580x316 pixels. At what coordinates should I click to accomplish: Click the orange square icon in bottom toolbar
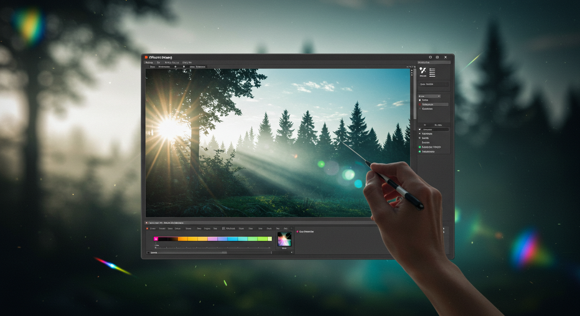coord(147,228)
